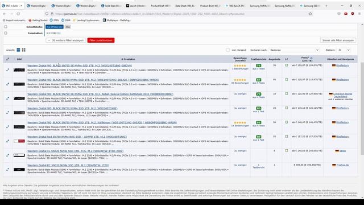Switch to grid view layout
364x205 pixels.
click(x=24, y=50)
